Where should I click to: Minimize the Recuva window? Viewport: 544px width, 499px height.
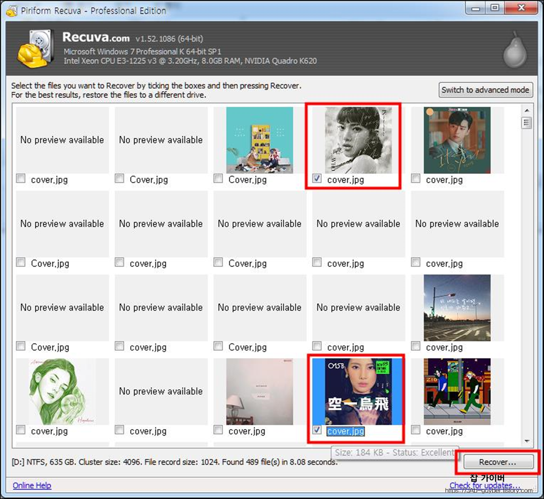(x=476, y=8)
